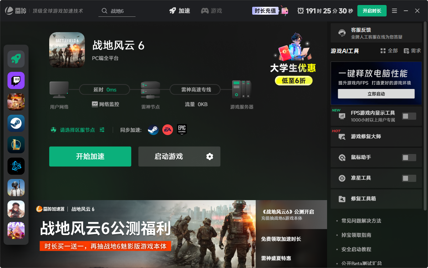
Task: Switch to the 游戏 tab
Action: tap(212, 11)
